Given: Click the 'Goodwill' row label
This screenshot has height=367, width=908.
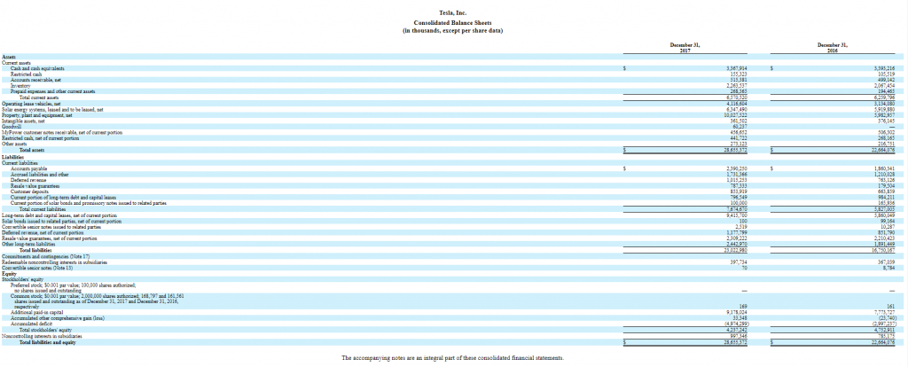Looking at the screenshot, I should (x=11, y=126).
